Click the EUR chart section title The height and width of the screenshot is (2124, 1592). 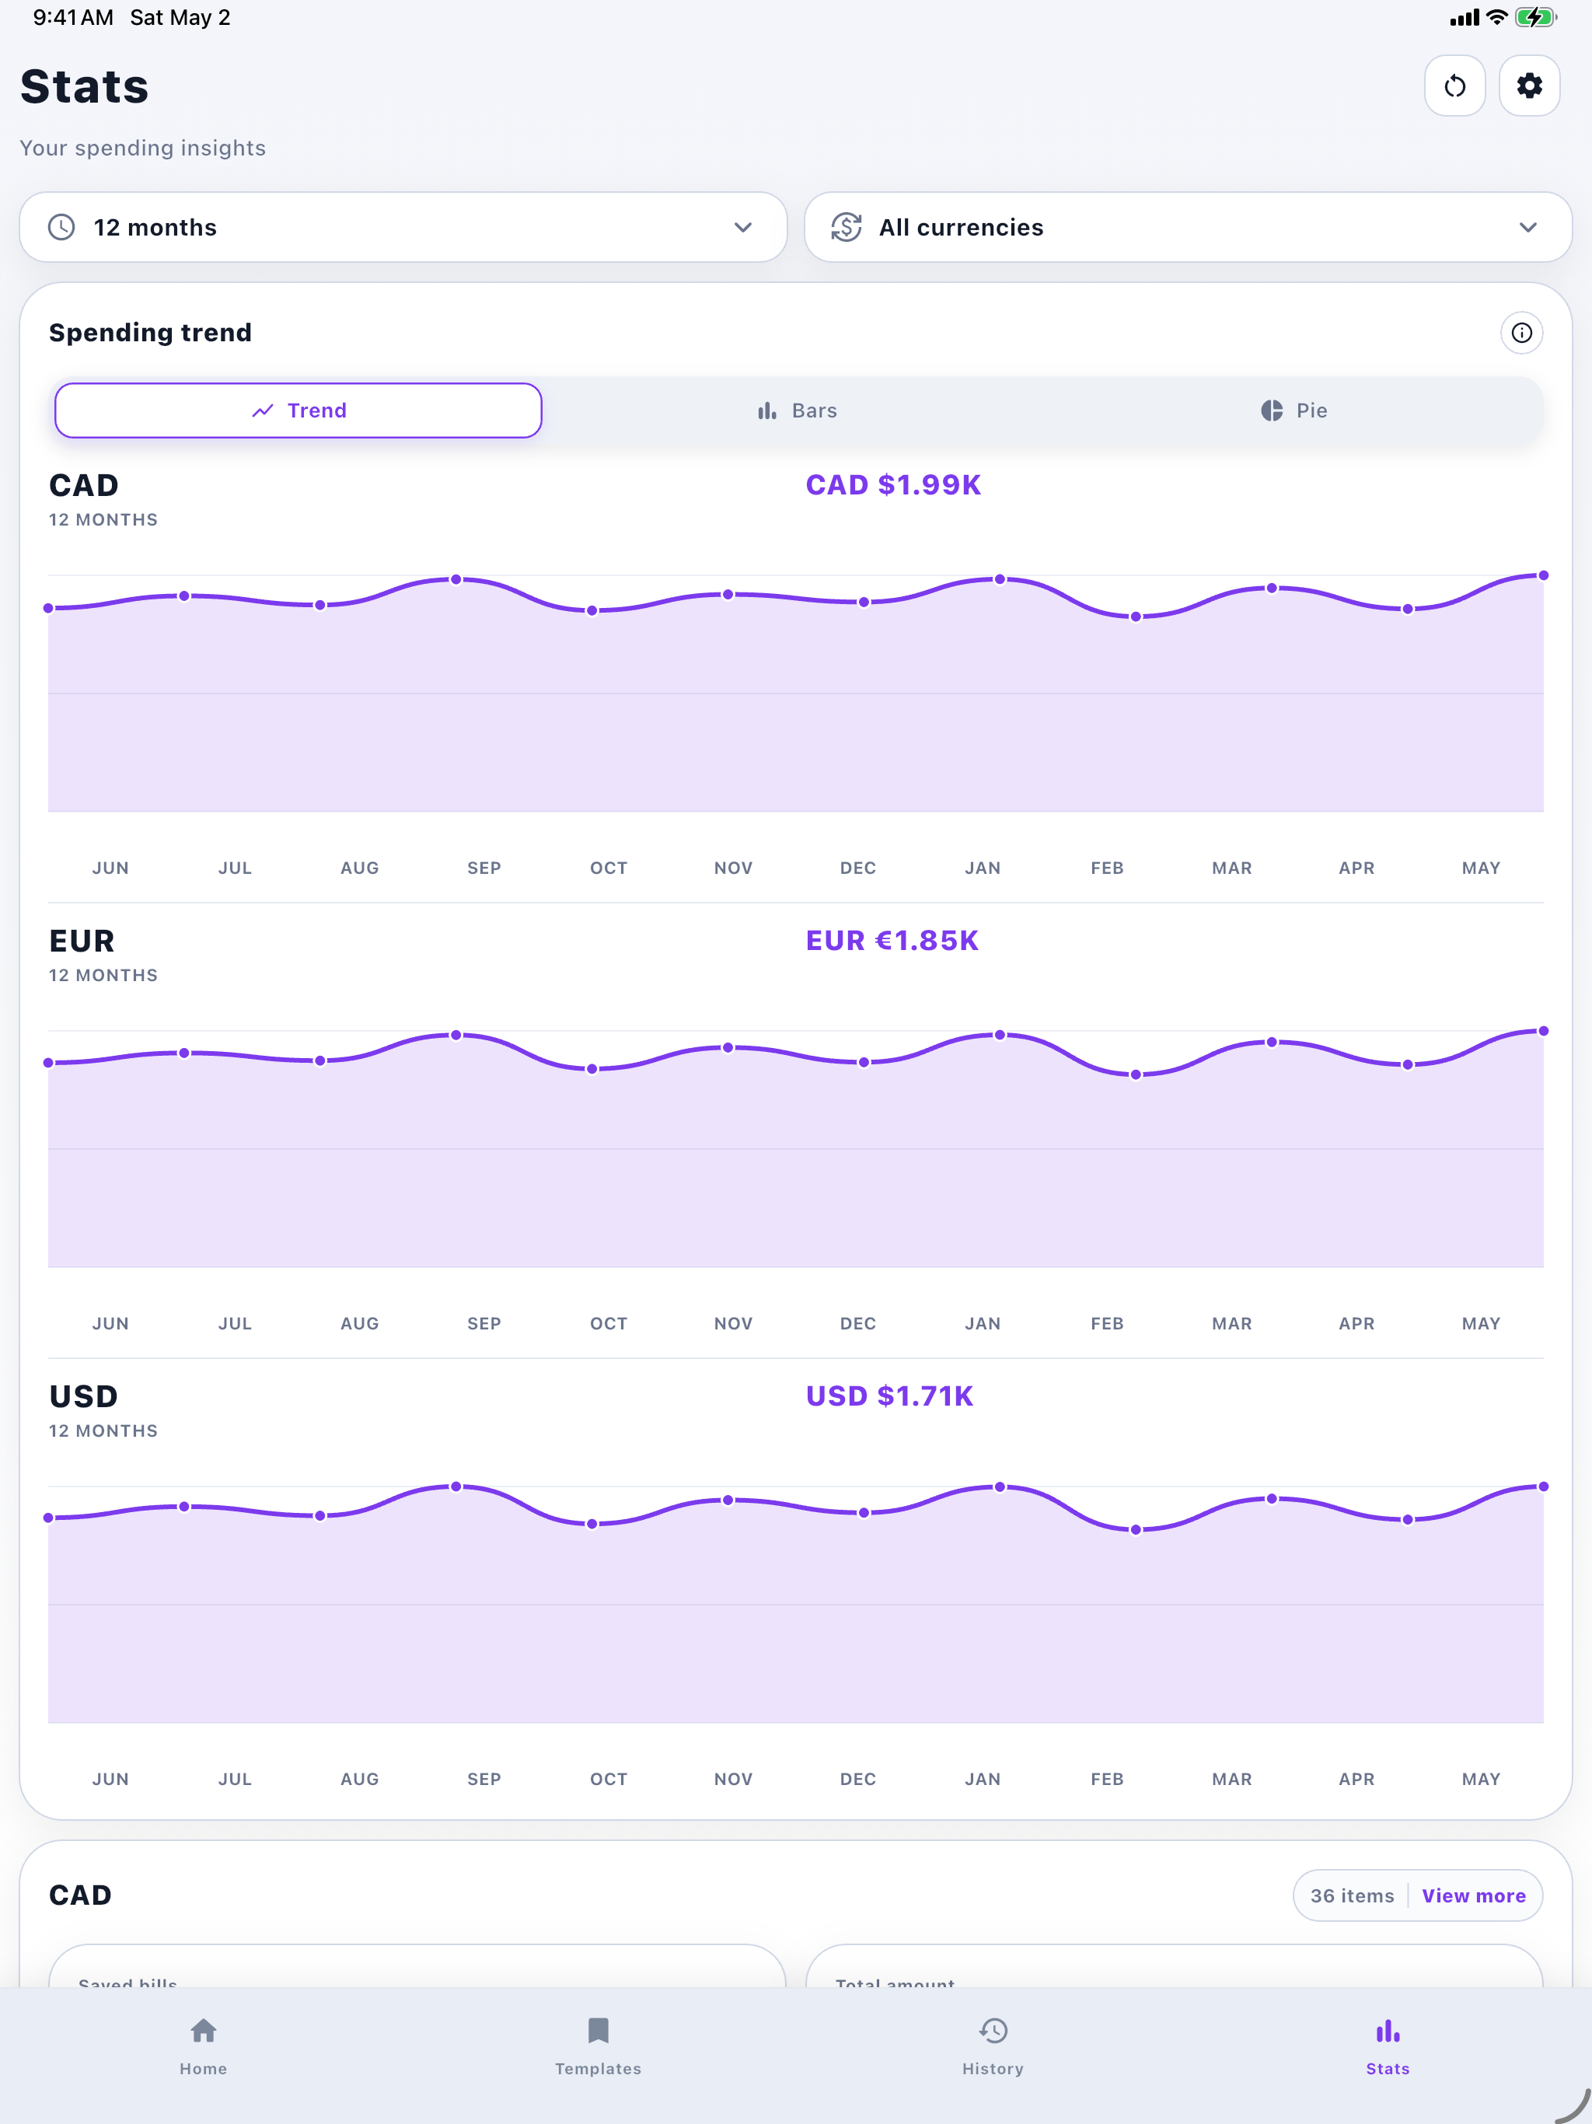tap(82, 941)
